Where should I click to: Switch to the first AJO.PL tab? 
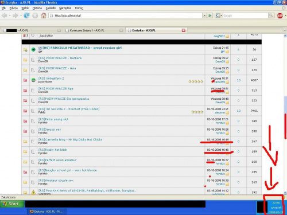[x=32, y=30]
